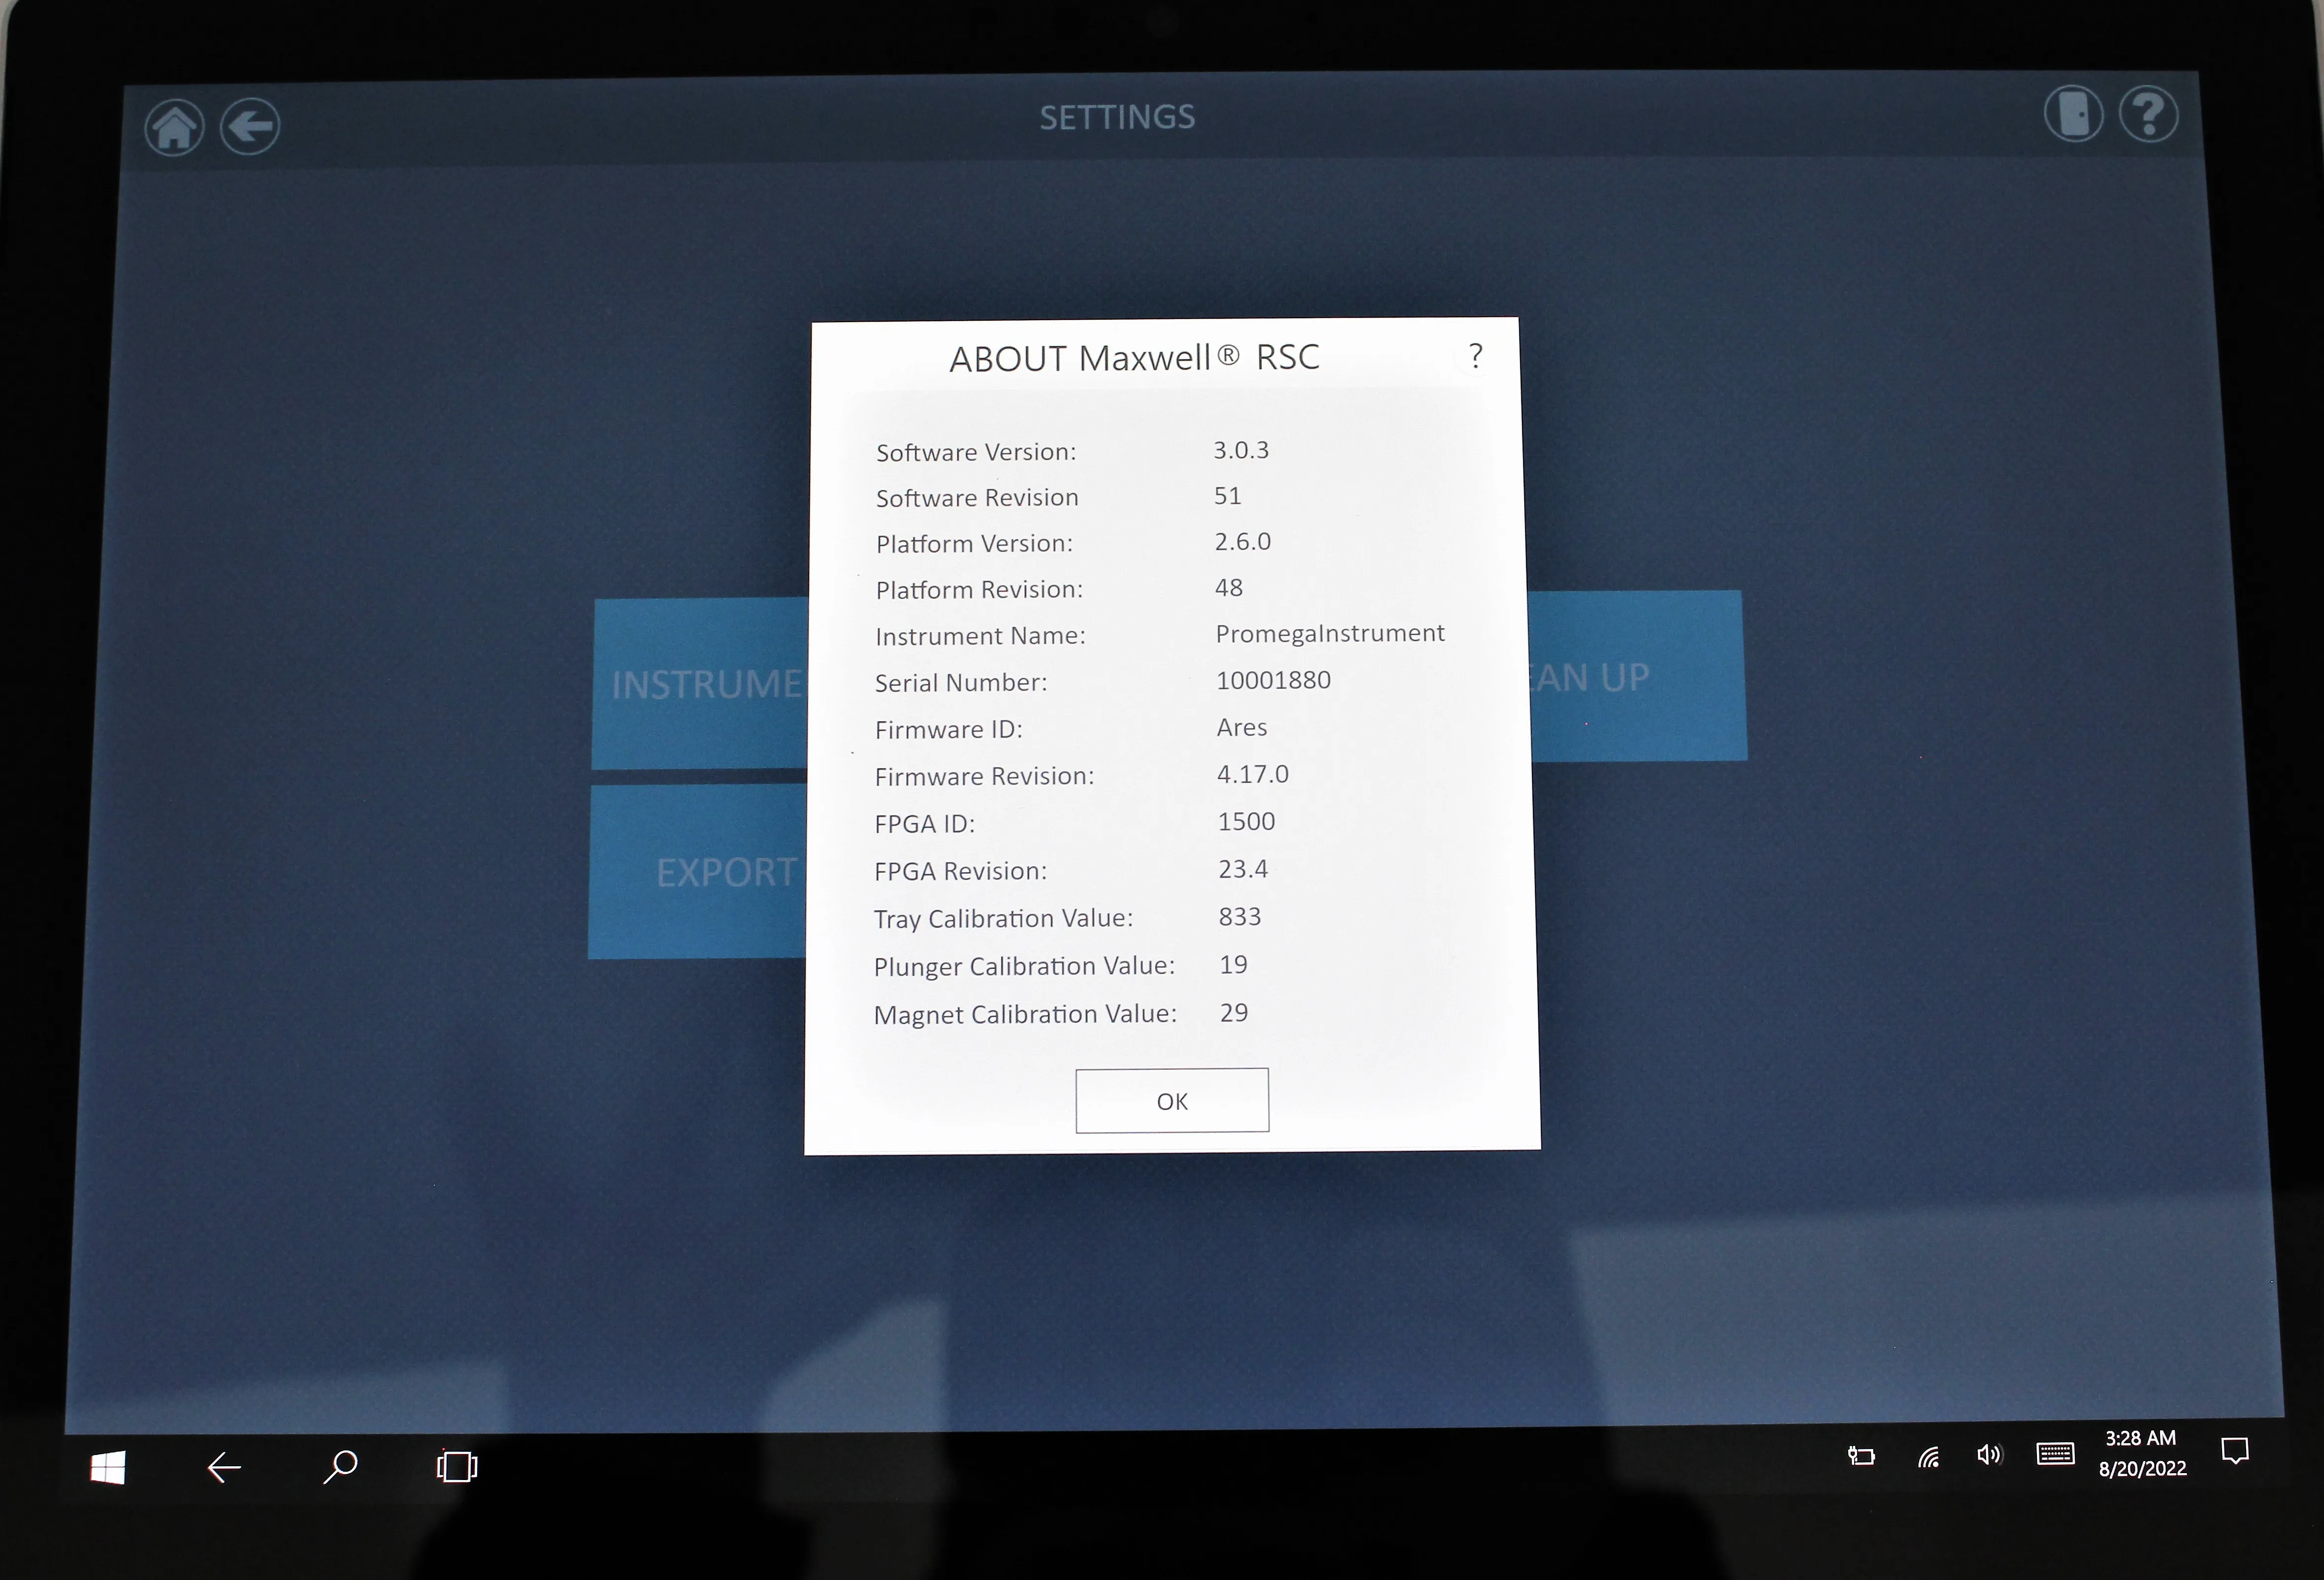Image resolution: width=2324 pixels, height=1580 pixels.
Task: Open the touch keyboard icon
Action: click(x=2055, y=1453)
